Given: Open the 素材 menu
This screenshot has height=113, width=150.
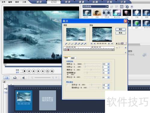Looking at the screenshot, I should pos(17,2).
